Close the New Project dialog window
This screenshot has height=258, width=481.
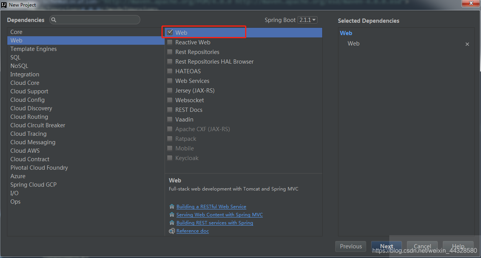tap(470, 3)
